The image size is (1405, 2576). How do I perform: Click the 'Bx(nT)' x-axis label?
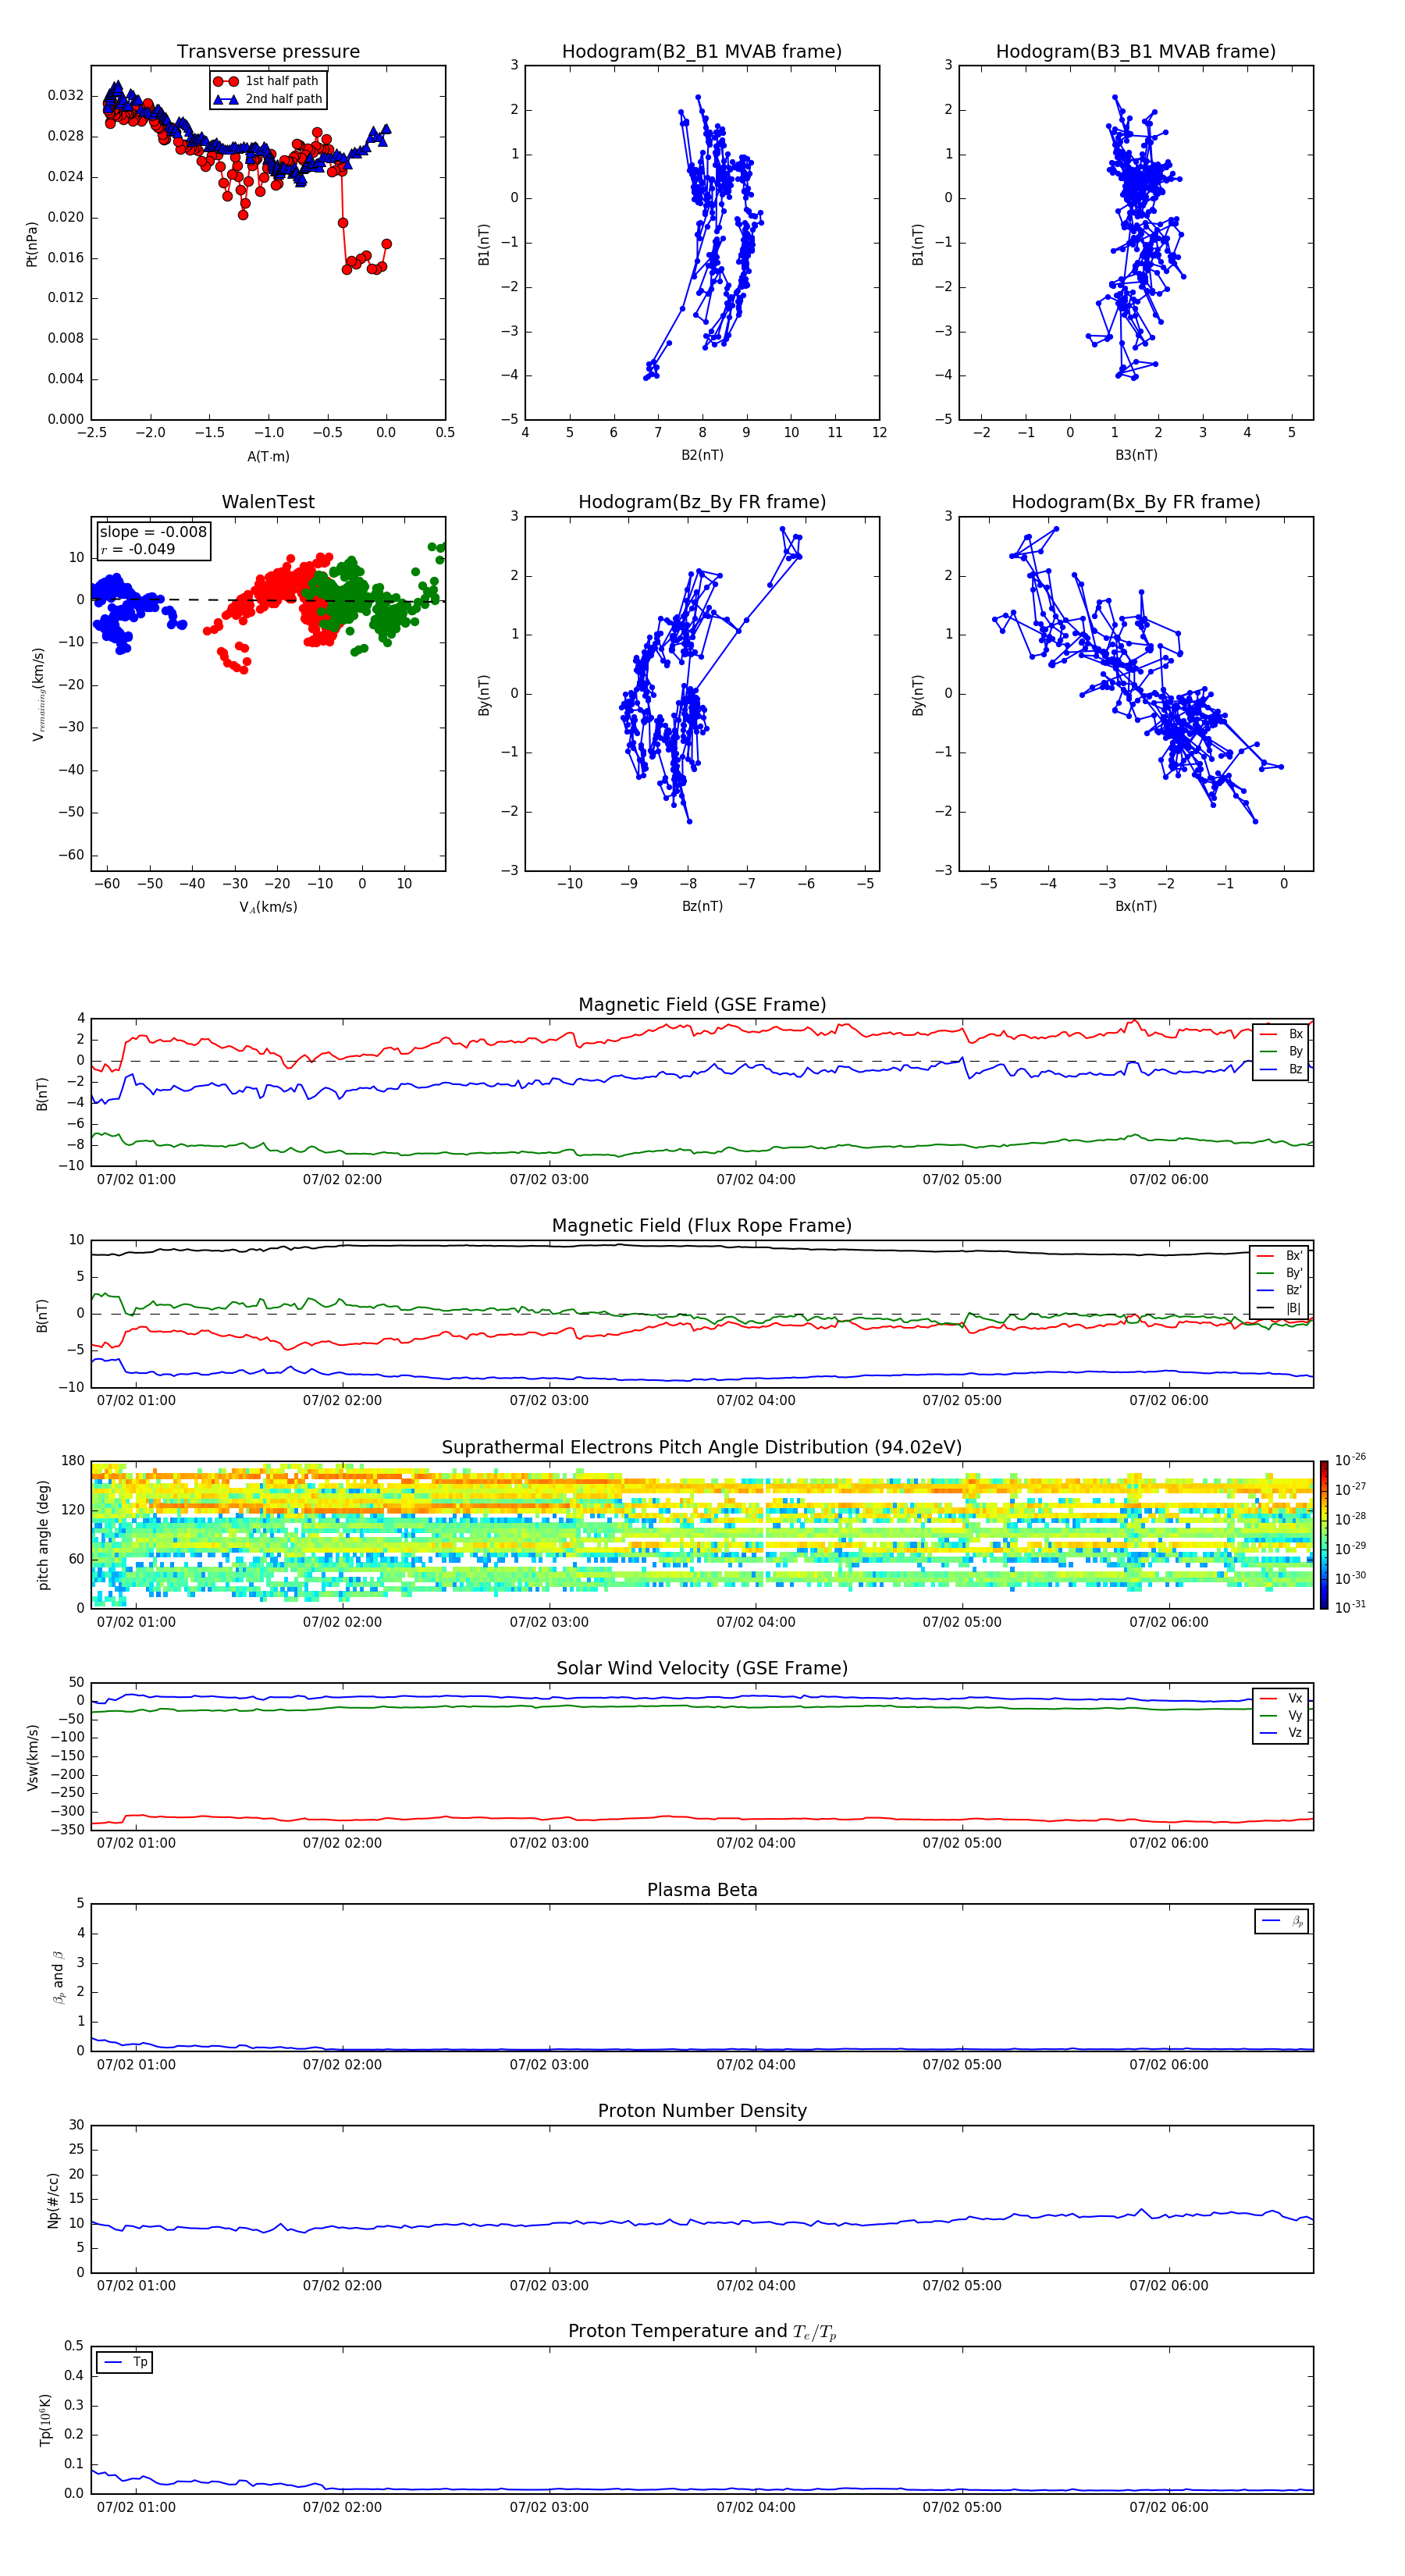click(x=1136, y=906)
